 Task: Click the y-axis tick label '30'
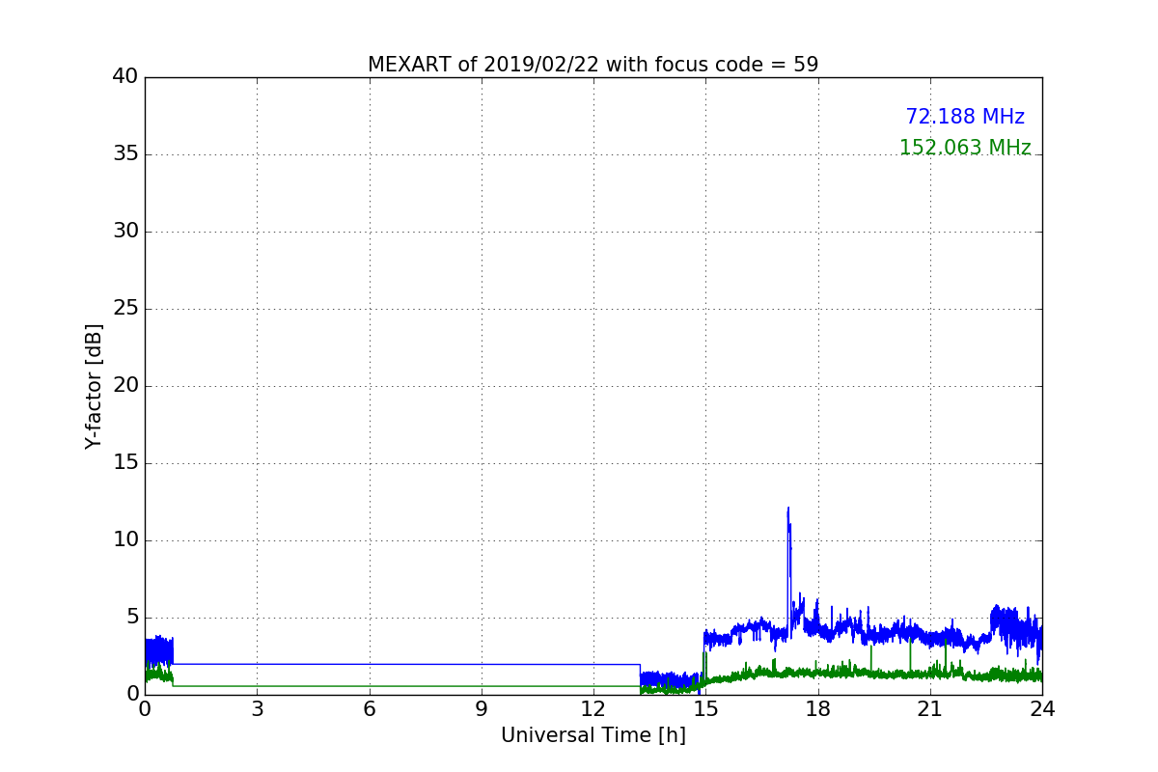click(125, 232)
